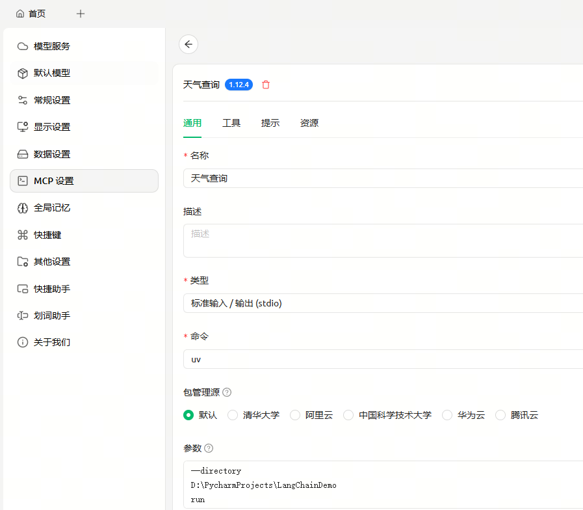
Task: Select 清华大学 package source radio
Action: point(233,415)
